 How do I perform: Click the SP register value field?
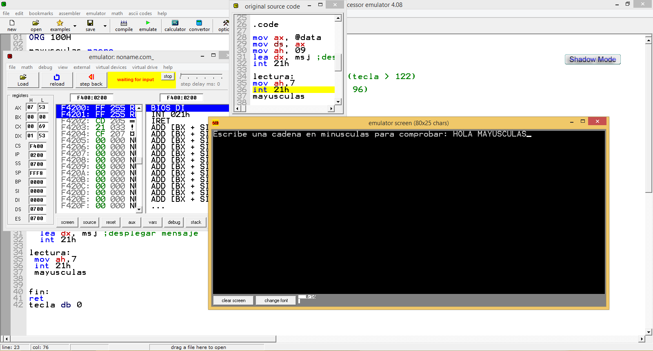[x=37, y=173]
